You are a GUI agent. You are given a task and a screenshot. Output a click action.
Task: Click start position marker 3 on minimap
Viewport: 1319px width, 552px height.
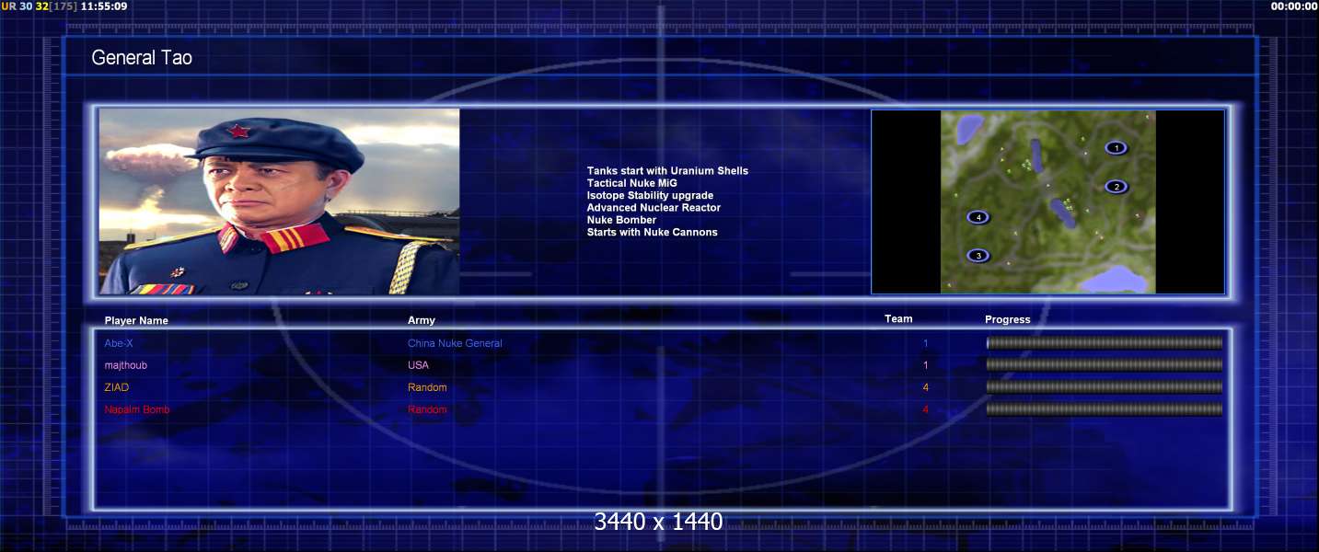[978, 256]
